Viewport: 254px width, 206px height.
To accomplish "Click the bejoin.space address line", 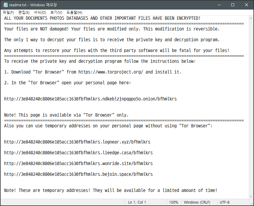I will (x=78, y=174).
